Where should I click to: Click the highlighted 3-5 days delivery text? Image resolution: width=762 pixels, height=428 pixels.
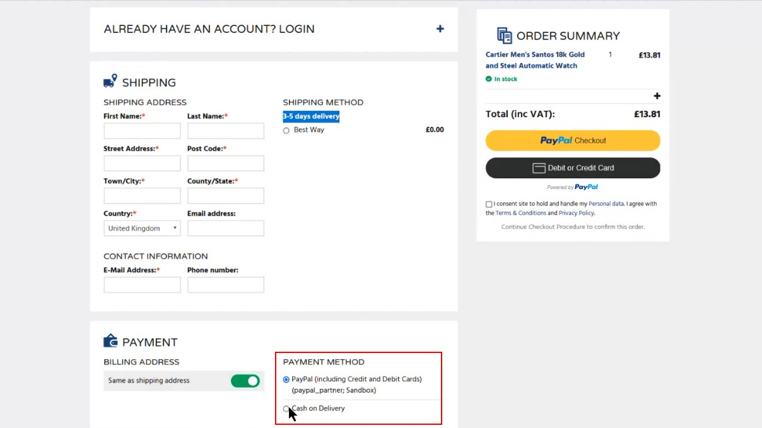[x=311, y=116]
